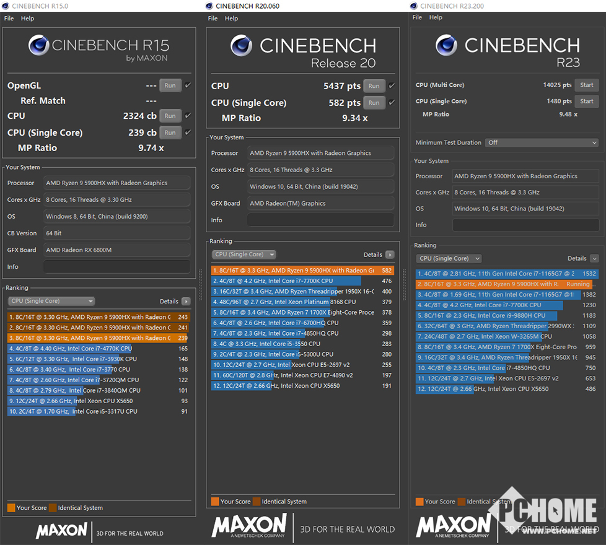Select the Ryzen 9 5900HX row scoring 582
Viewport: 606px width, 545px height.
[302, 271]
